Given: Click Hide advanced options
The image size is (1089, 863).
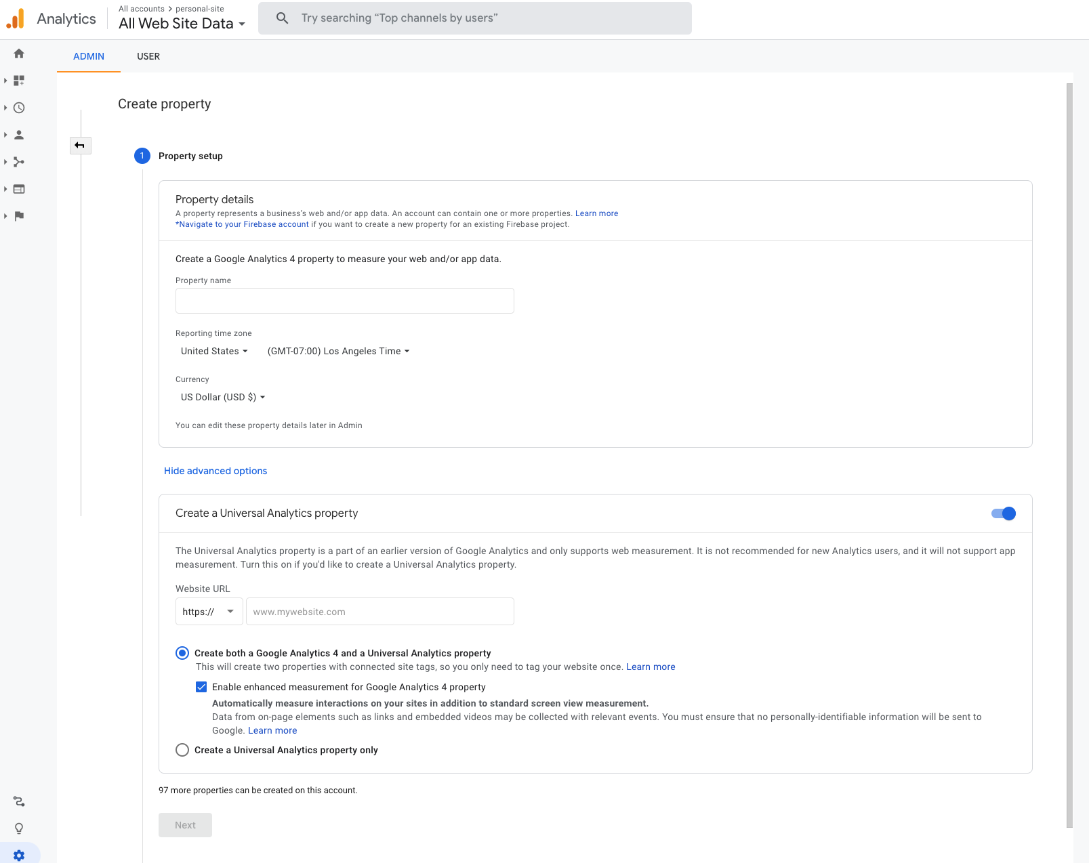Looking at the screenshot, I should [x=215, y=471].
